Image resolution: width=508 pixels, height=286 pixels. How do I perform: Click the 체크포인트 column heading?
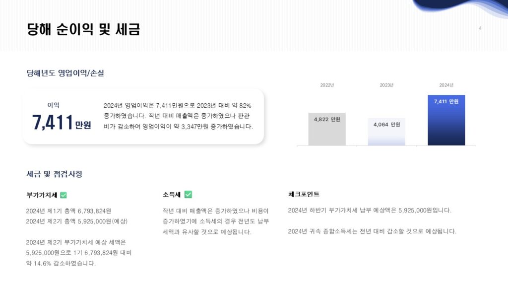click(x=304, y=194)
